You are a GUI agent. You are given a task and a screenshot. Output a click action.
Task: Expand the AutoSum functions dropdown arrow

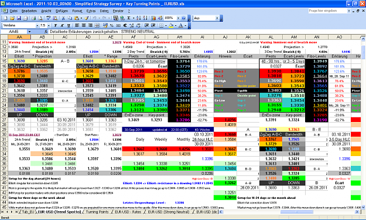134,18
